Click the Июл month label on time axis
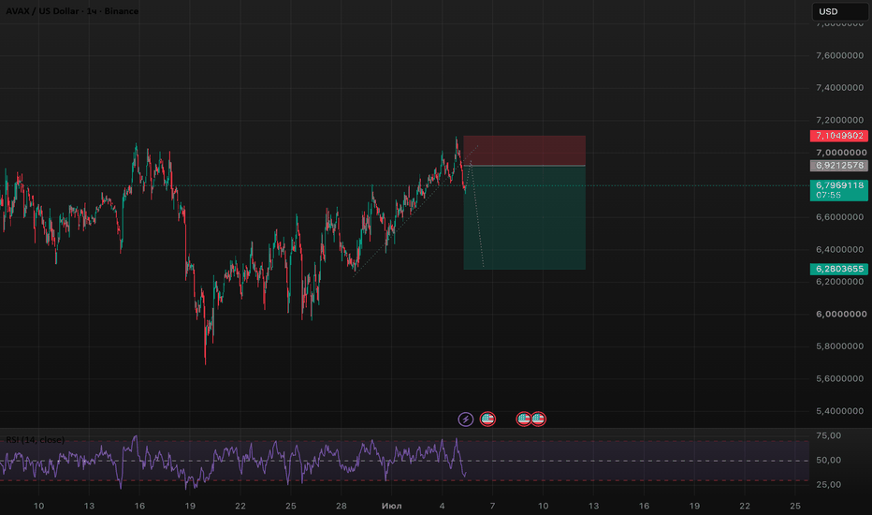The height and width of the screenshot is (515, 872). 391,506
